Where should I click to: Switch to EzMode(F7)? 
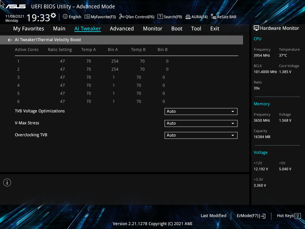click(251, 216)
